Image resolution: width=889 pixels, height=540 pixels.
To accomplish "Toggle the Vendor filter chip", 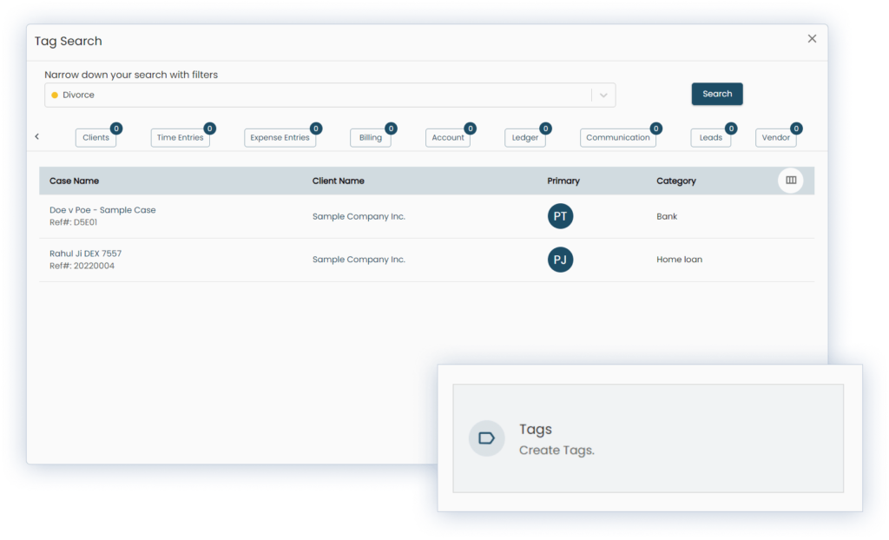I will tap(774, 137).
